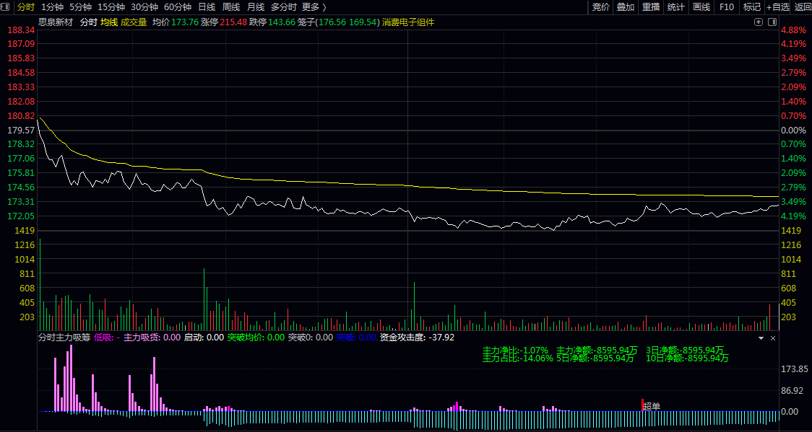Click the 返回 back button
This screenshot has width=812, height=432.
803,7
